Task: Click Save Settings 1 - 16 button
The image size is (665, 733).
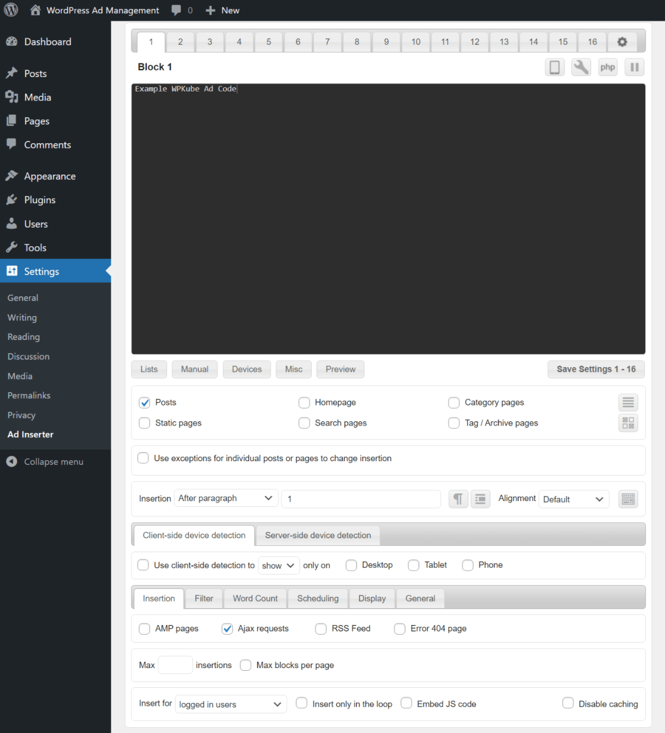Action: [596, 369]
